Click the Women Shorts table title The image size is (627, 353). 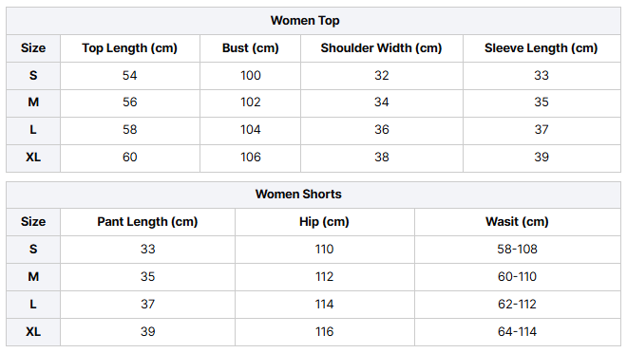pos(298,195)
